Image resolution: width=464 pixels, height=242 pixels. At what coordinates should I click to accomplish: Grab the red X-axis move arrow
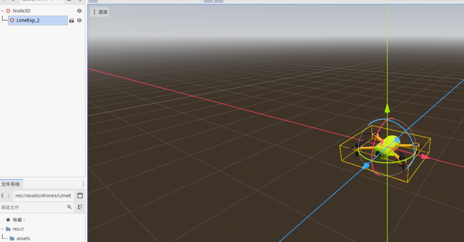(425, 156)
